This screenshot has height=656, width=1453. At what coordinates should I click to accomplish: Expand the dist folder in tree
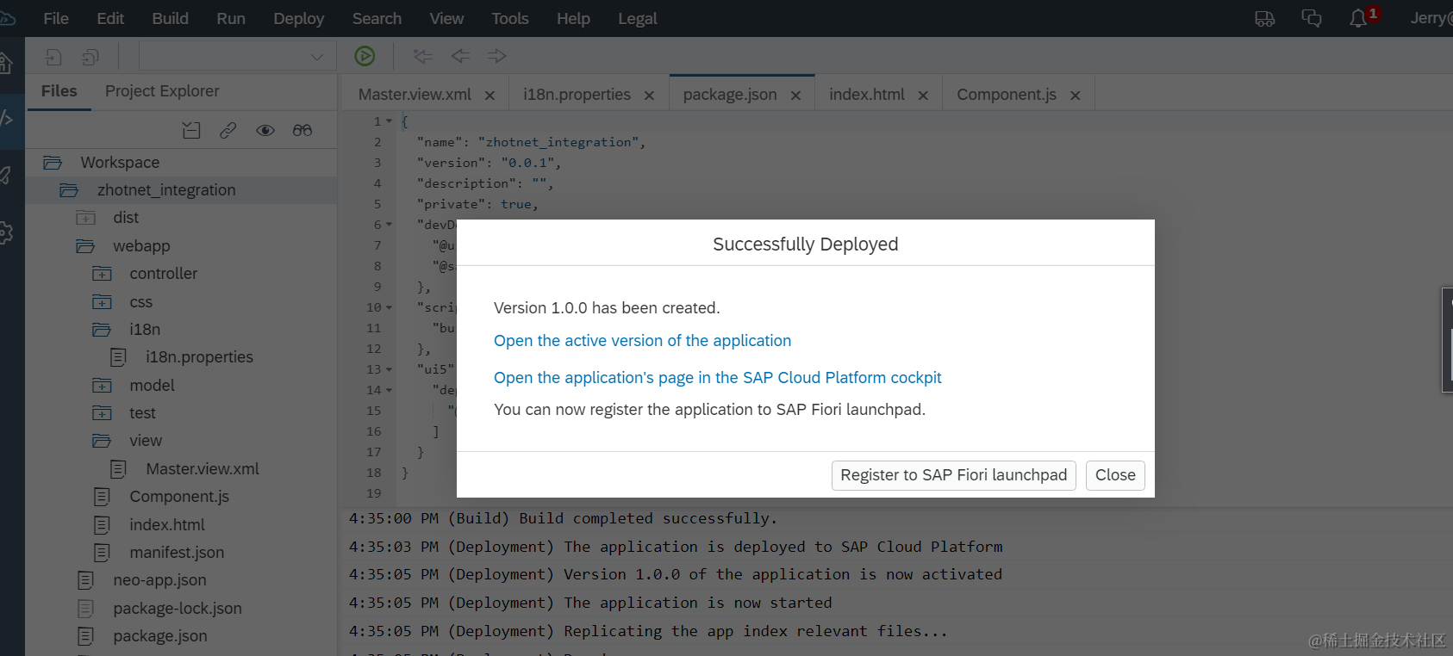86,218
